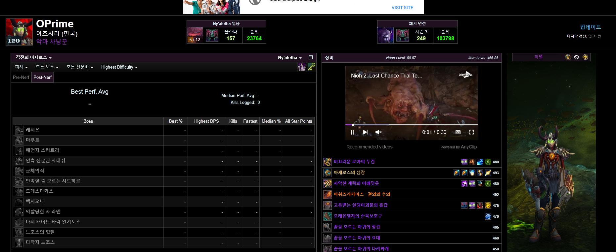This screenshot has height=252, width=616.
Task: Click the first WoW icon next to 파멸
Action: (568, 57)
